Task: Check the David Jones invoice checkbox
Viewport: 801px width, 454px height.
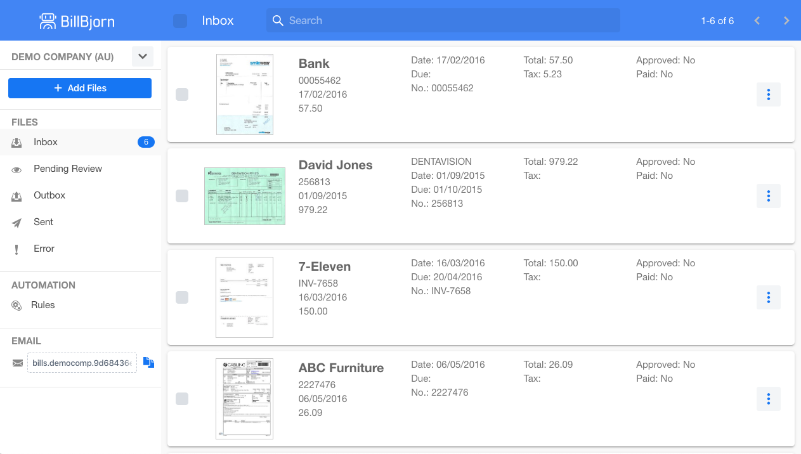Action: click(x=182, y=196)
